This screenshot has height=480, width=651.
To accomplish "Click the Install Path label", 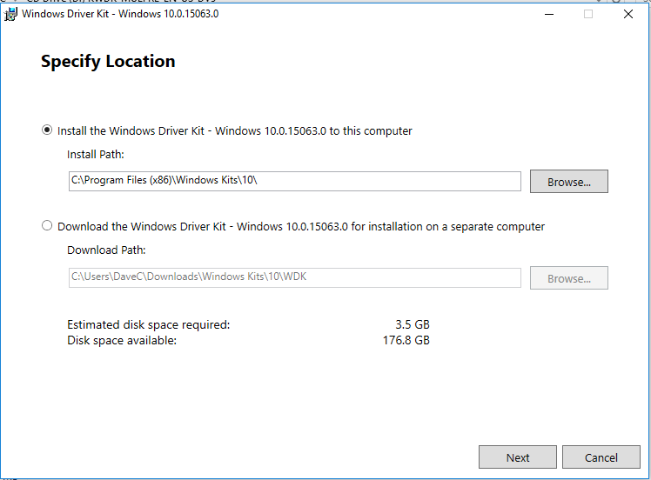I will coord(96,154).
